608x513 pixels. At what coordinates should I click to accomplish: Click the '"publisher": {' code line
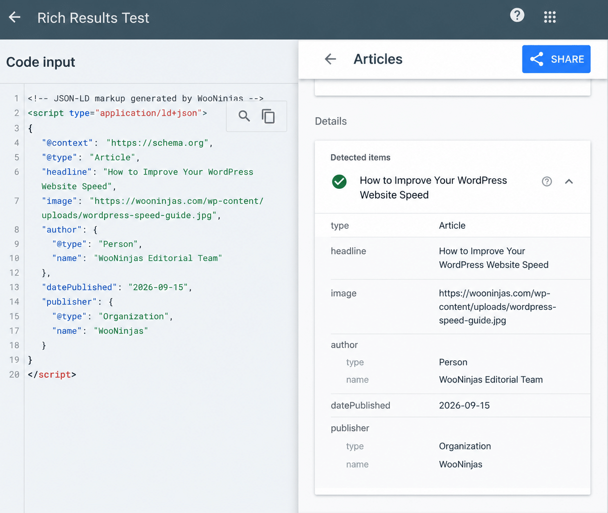78,301
